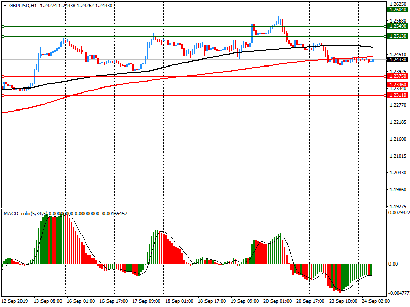Select the 1.23460 red support level label
This screenshot has width=410, height=307.
coord(398,85)
